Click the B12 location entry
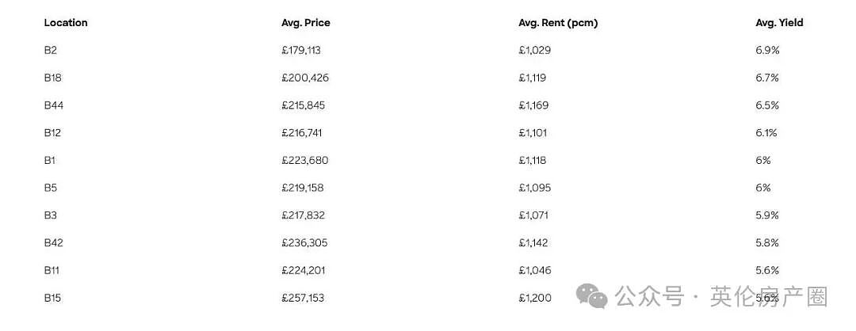 (x=52, y=133)
